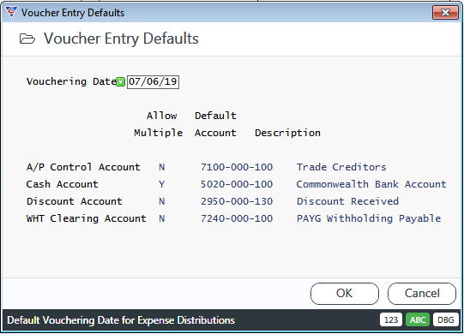Viewport: 464px width, 334px height.
Task: Click the Vouchering Date field 07/06/19
Action: click(x=153, y=81)
